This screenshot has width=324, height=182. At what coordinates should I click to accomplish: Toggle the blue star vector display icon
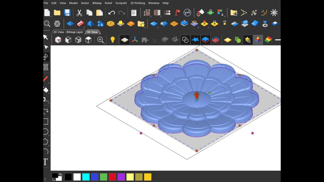coord(195,40)
